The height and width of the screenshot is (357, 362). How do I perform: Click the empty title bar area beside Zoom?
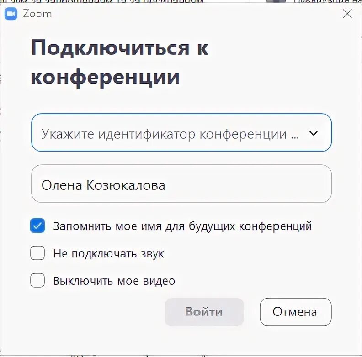tap(196, 14)
